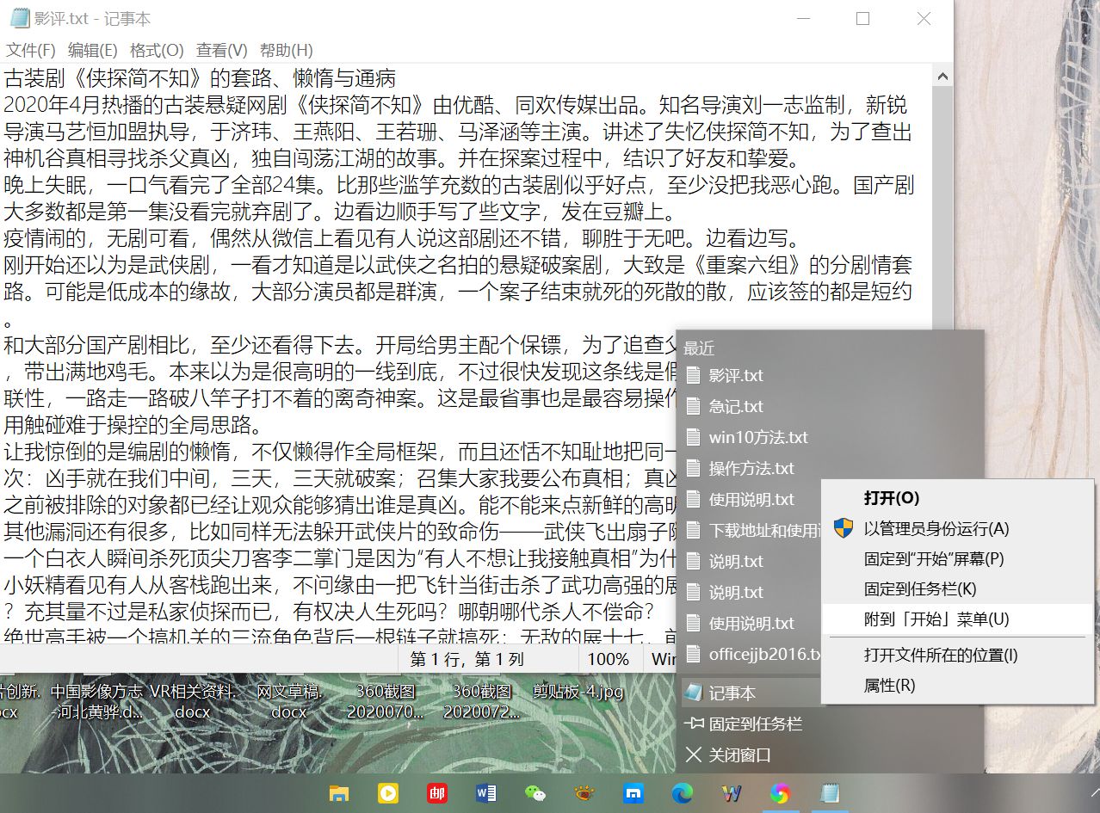Open Microsoft Edge from the taskbar
Image resolution: width=1100 pixels, height=813 pixels.
[x=683, y=793]
